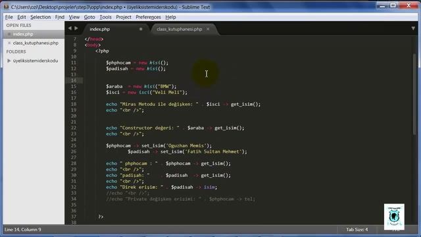Open the Find menu
This screenshot has height=237, width=421.
[x=60, y=17]
